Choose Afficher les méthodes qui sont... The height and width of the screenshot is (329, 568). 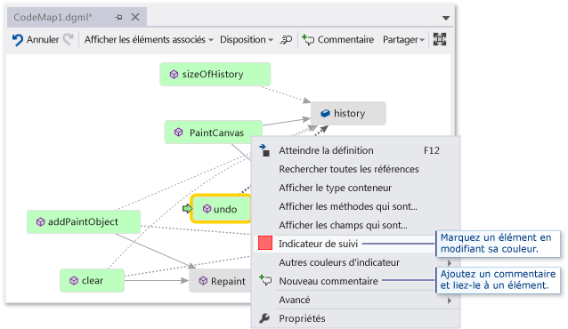click(356, 206)
